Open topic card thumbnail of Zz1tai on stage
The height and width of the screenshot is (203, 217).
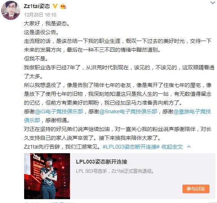(x=47, y=176)
